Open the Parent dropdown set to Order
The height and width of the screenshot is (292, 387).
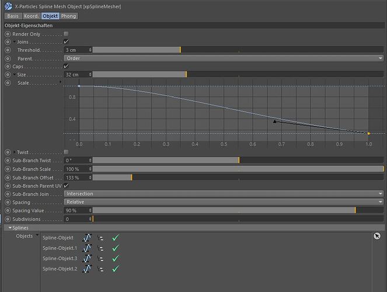(224, 58)
